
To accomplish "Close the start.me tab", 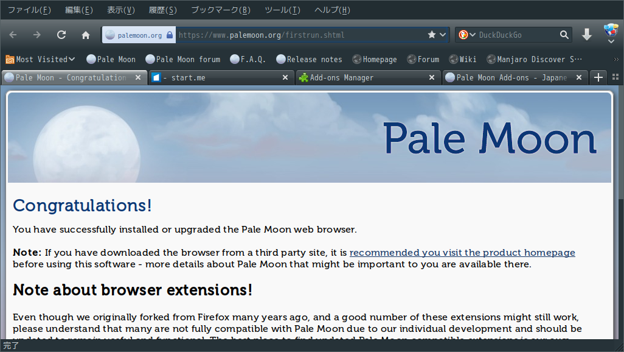I will point(285,78).
